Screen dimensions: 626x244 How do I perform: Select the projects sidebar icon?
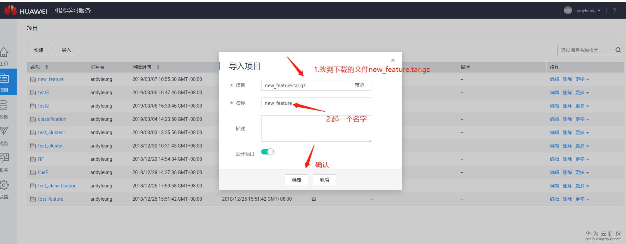pos(4,79)
